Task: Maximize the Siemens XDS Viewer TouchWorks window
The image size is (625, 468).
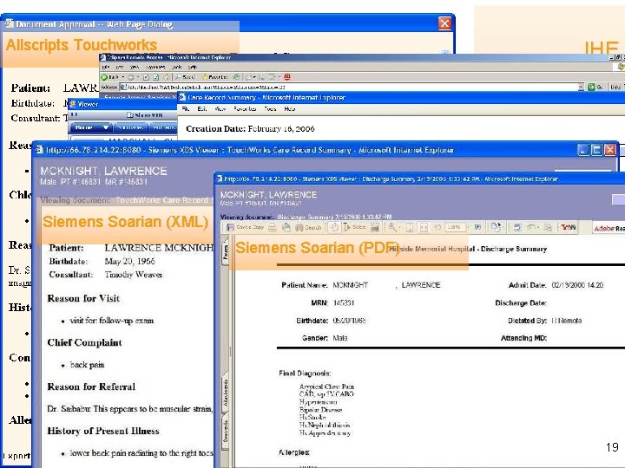Action: coord(596,150)
